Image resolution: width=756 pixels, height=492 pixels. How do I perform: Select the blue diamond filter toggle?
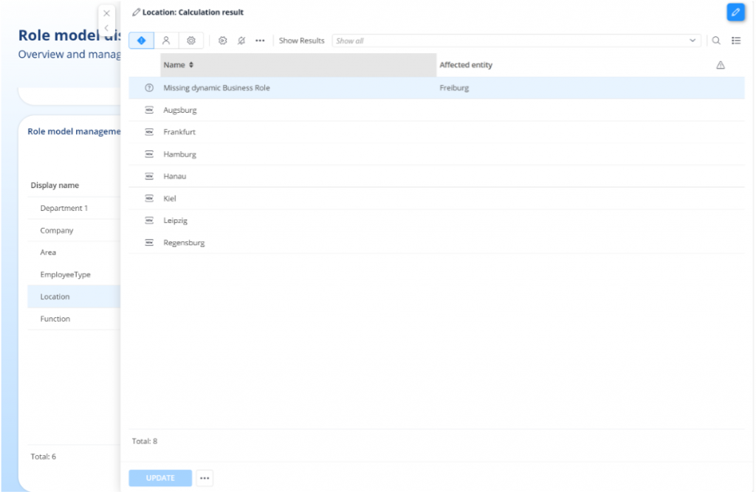(x=141, y=41)
